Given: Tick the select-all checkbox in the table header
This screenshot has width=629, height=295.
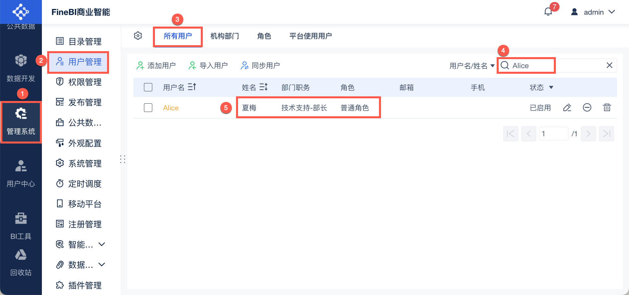Looking at the screenshot, I should click(x=148, y=87).
